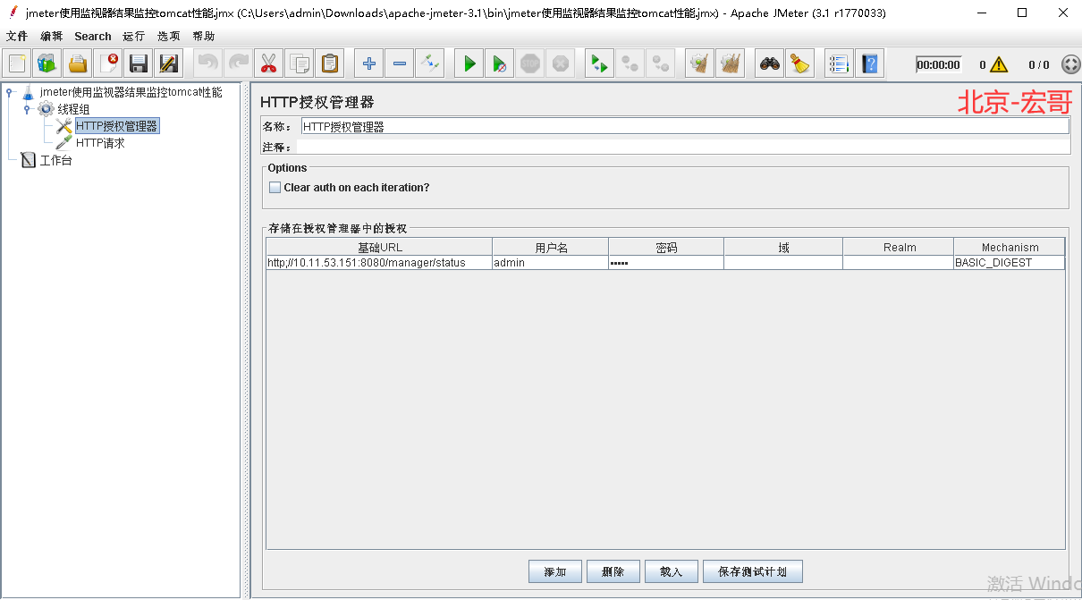Cut selection with scissors icon

pyautogui.click(x=268, y=63)
